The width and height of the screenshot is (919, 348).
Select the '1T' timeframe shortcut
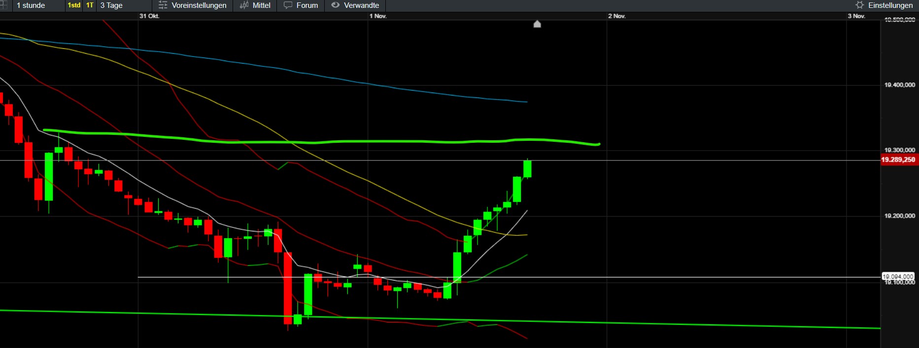[90, 5]
